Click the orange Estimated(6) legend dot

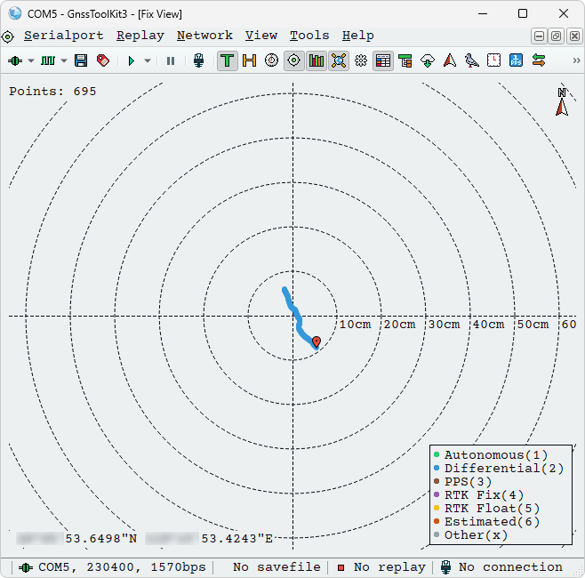click(437, 521)
